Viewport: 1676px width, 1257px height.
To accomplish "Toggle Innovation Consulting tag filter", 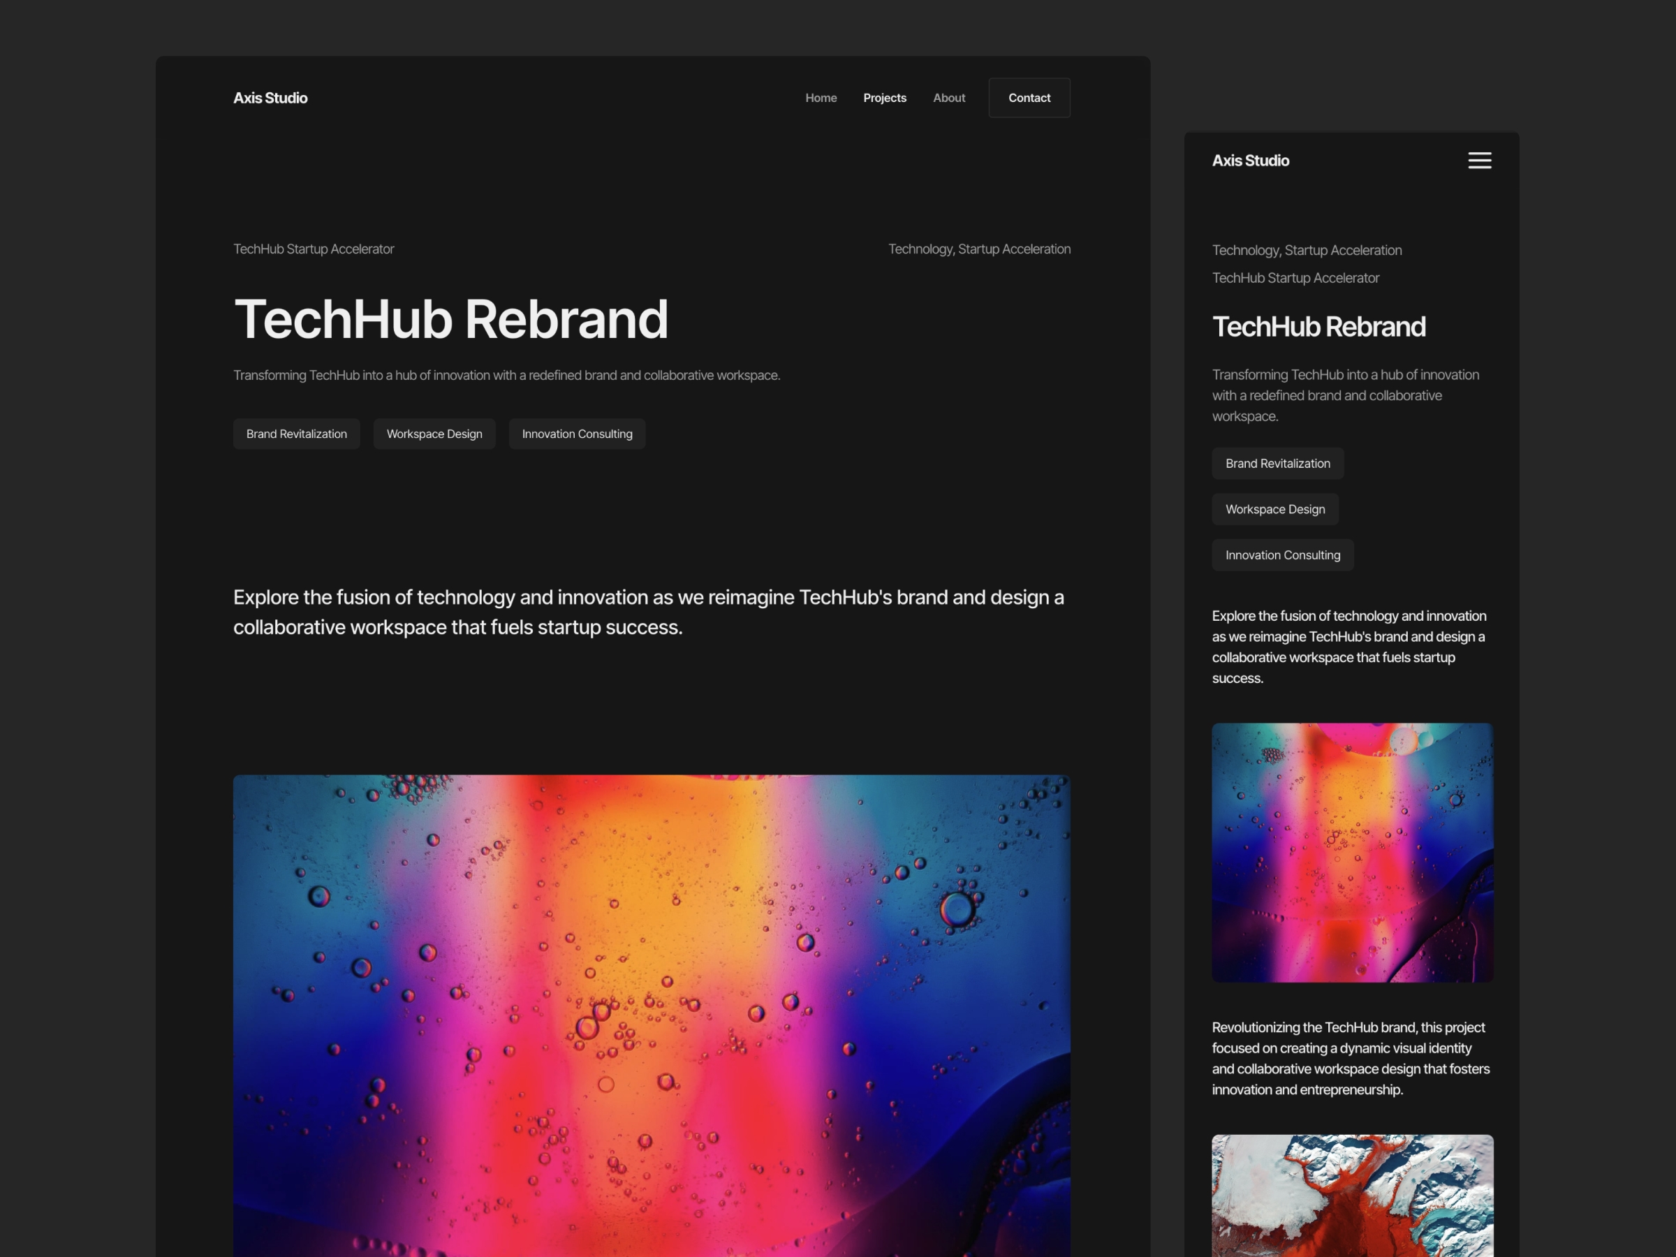I will (577, 432).
